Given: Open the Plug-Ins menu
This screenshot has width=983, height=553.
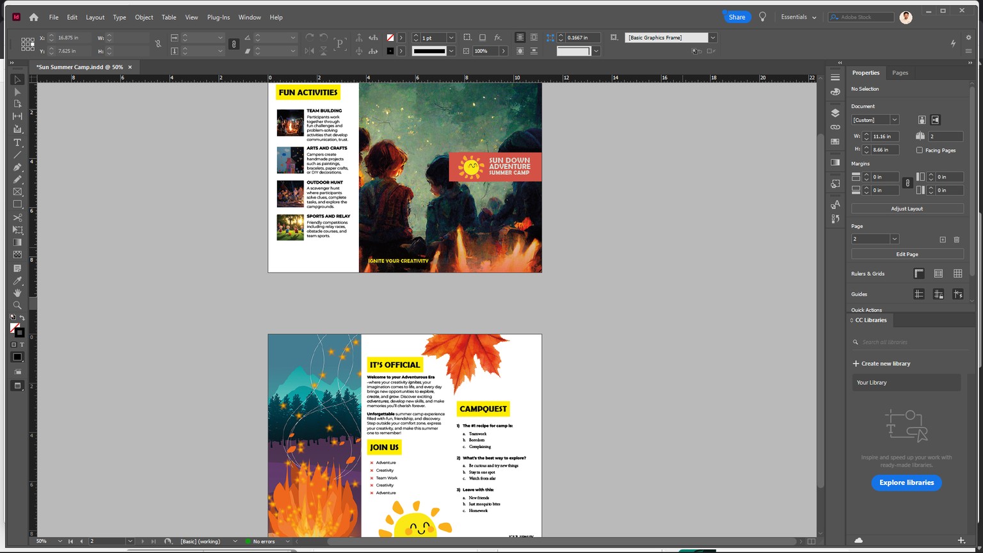Looking at the screenshot, I should (x=218, y=17).
